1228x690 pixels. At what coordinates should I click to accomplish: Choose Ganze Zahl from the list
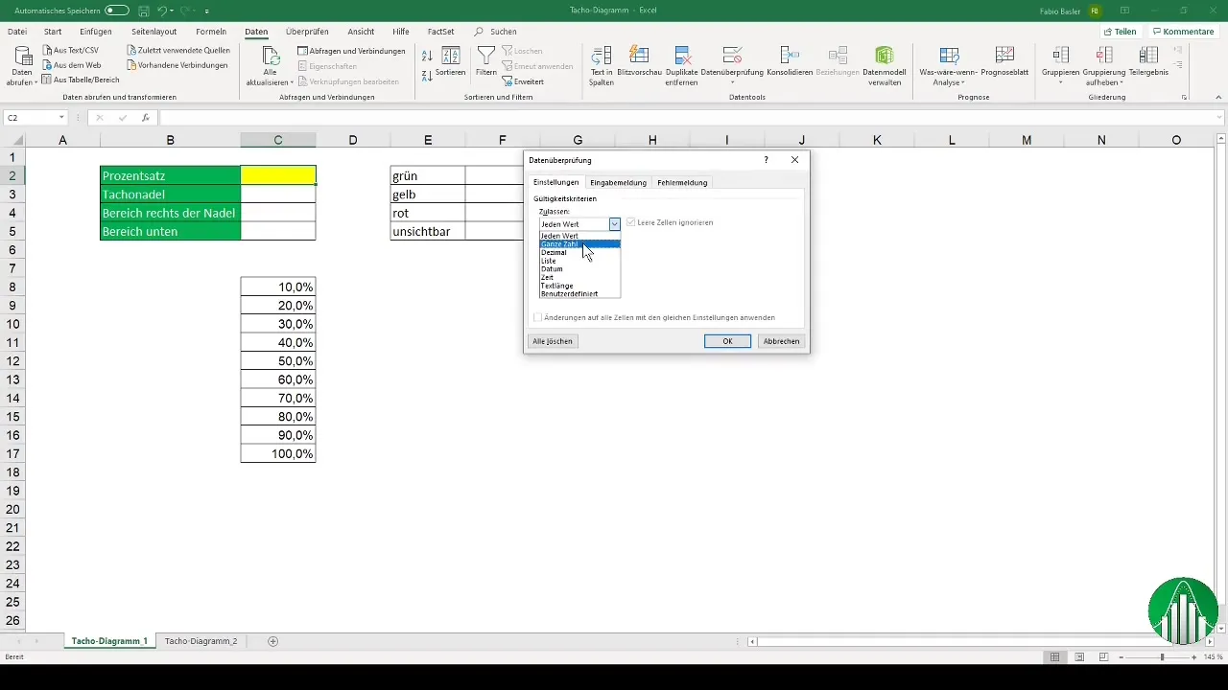(x=580, y=244)
